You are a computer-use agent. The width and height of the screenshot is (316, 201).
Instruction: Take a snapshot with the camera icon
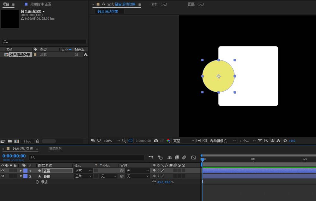click(156, 141)
